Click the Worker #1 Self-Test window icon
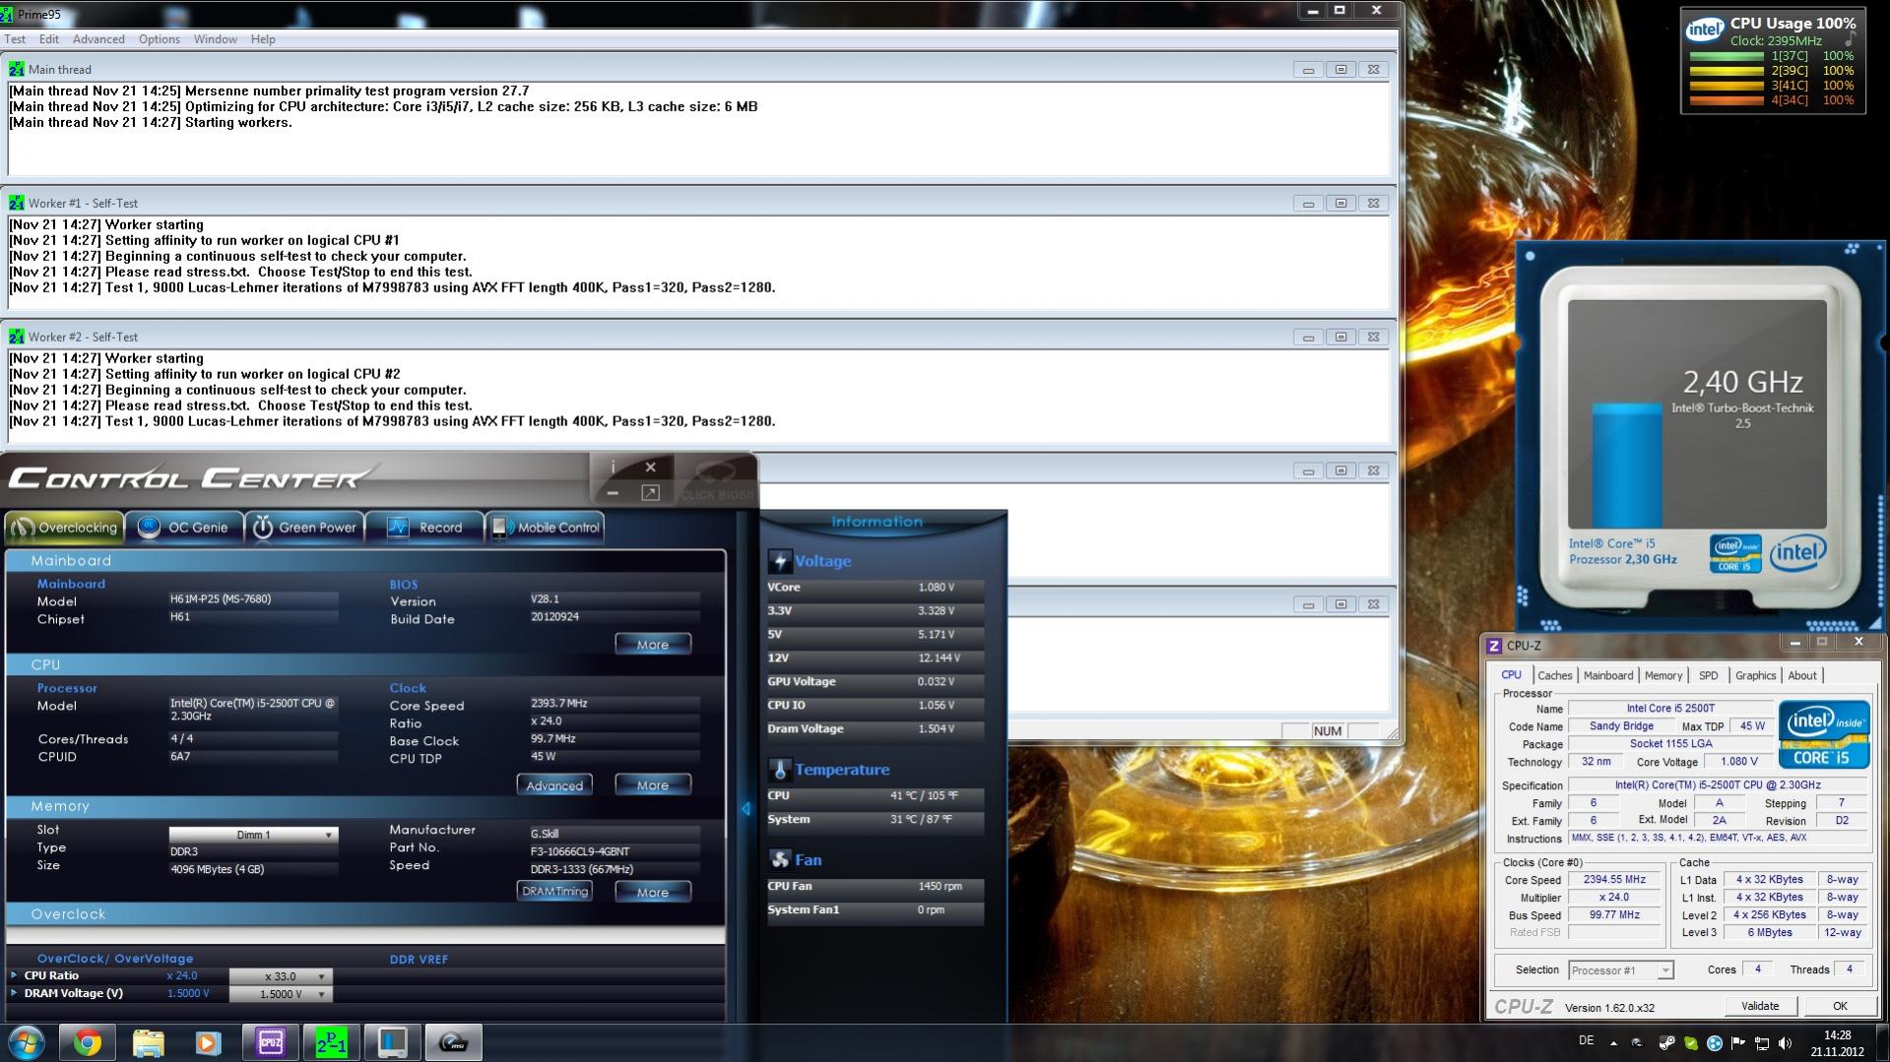 pos(17,203)
